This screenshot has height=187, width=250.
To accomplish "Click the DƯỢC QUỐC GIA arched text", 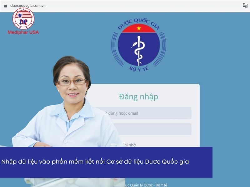I will [138, 24].
